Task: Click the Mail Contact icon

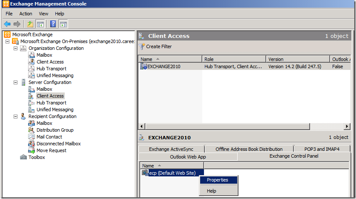Action: [32, 137]
